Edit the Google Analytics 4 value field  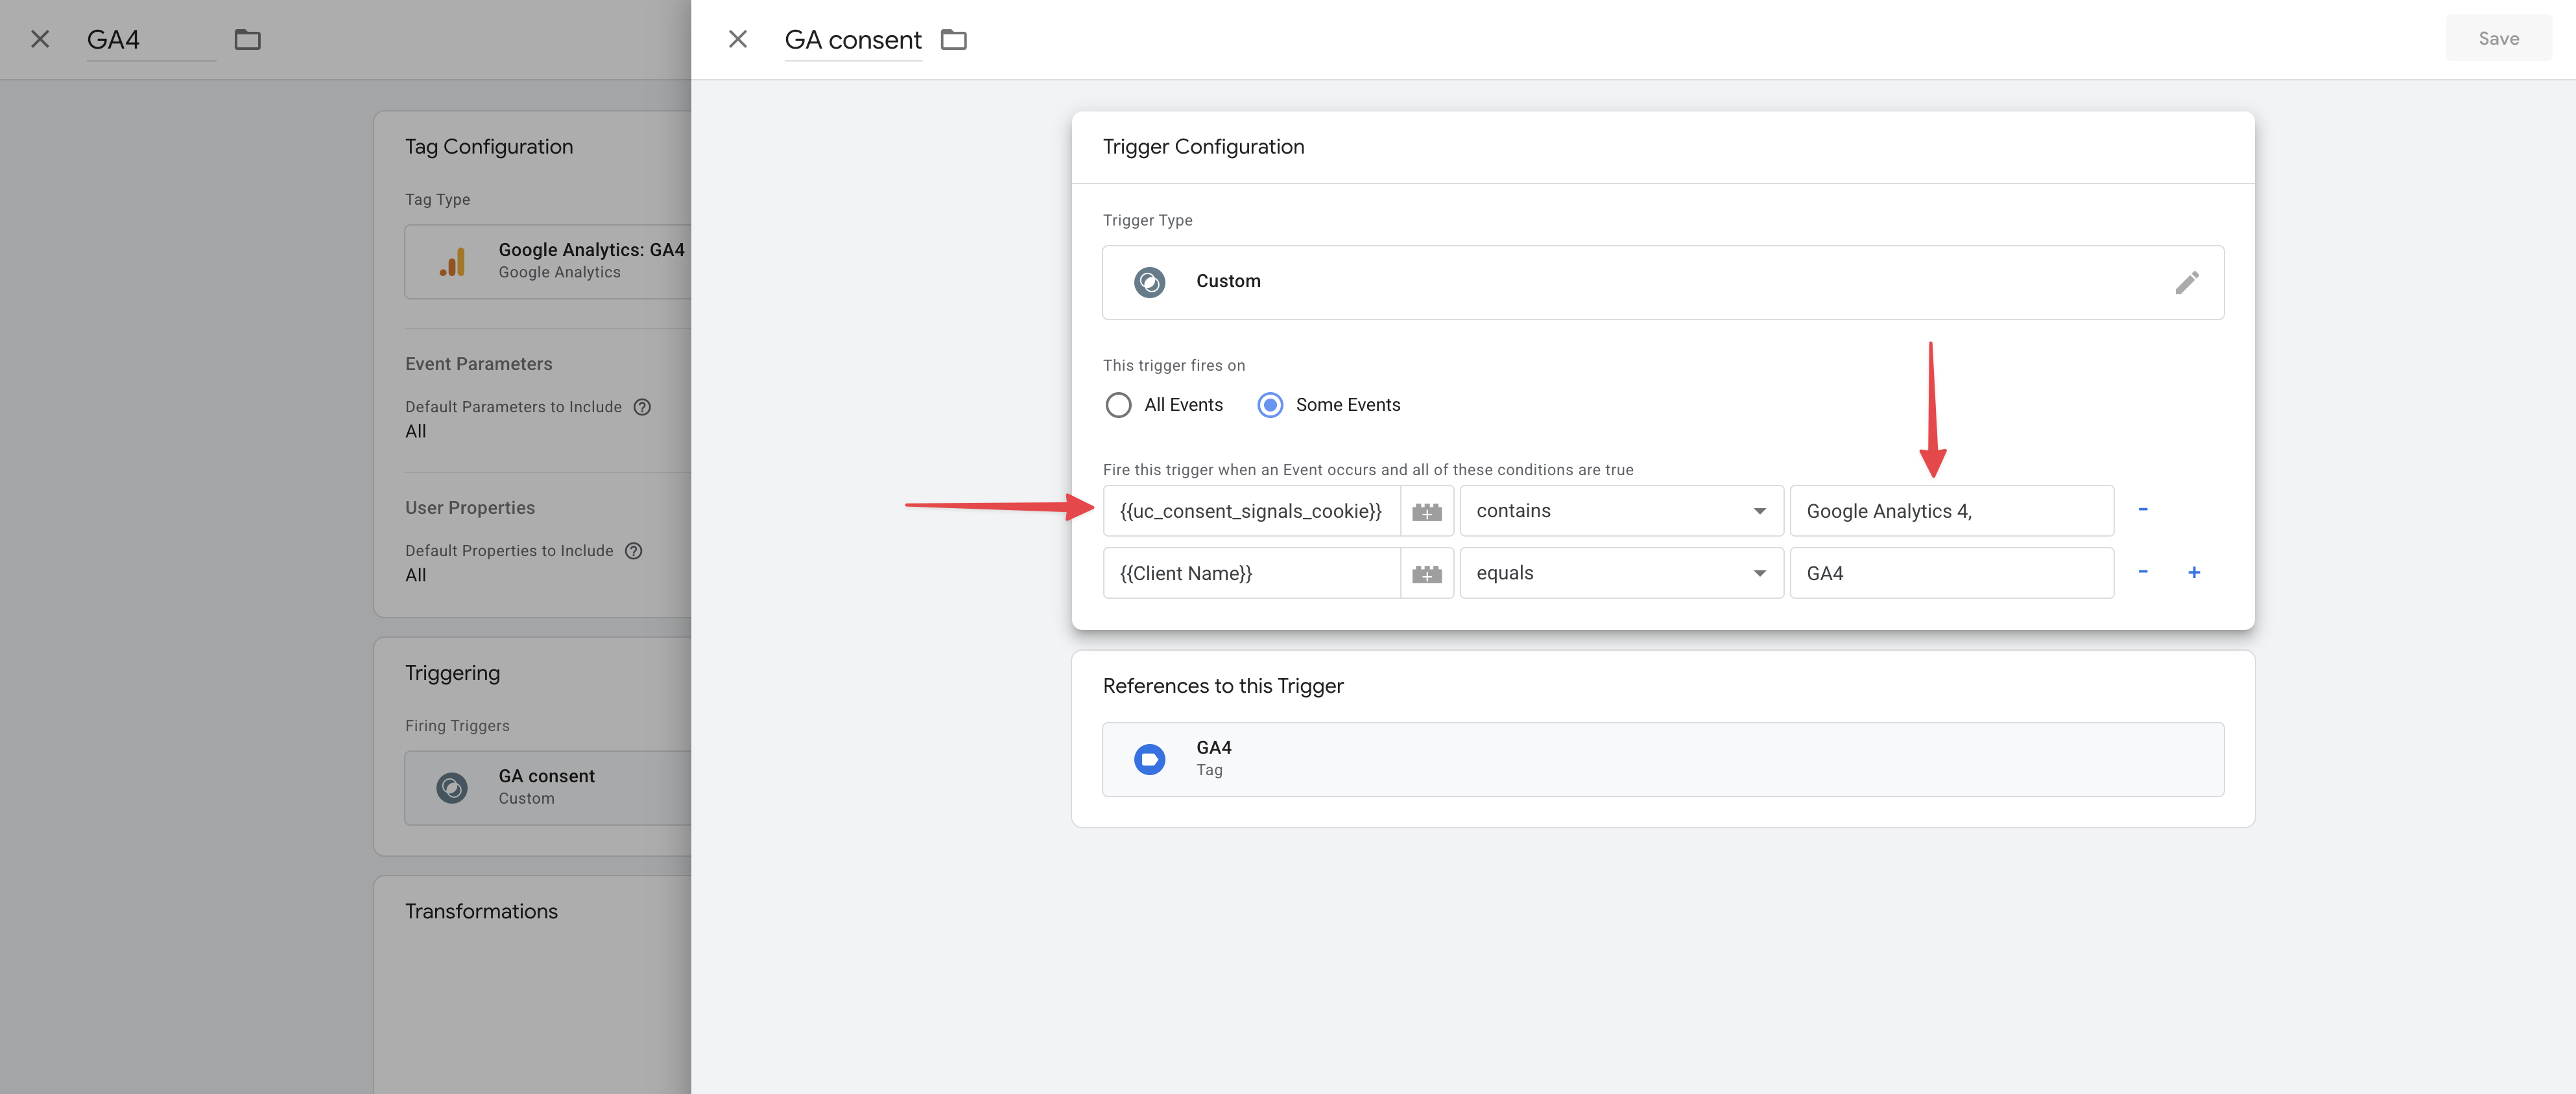1951,511
